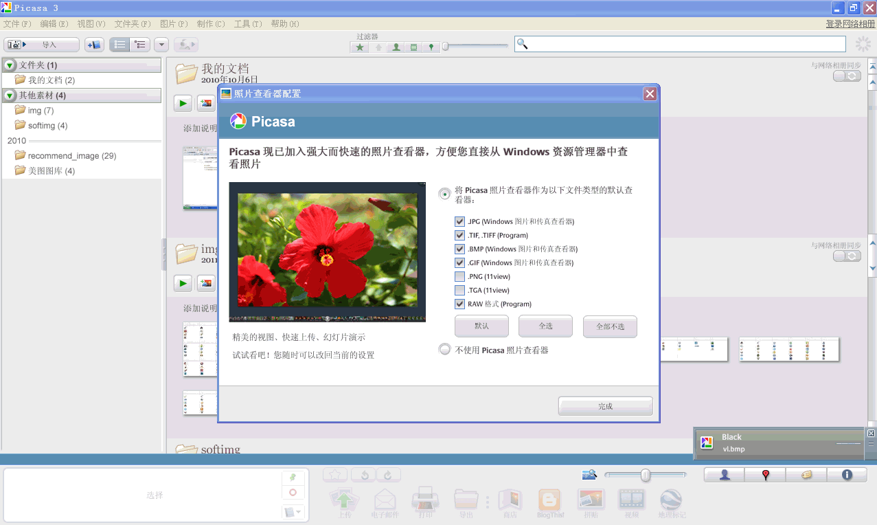Play slideshow for img folder
Screen dimensions: 877x525
click(x=183, y=283)
